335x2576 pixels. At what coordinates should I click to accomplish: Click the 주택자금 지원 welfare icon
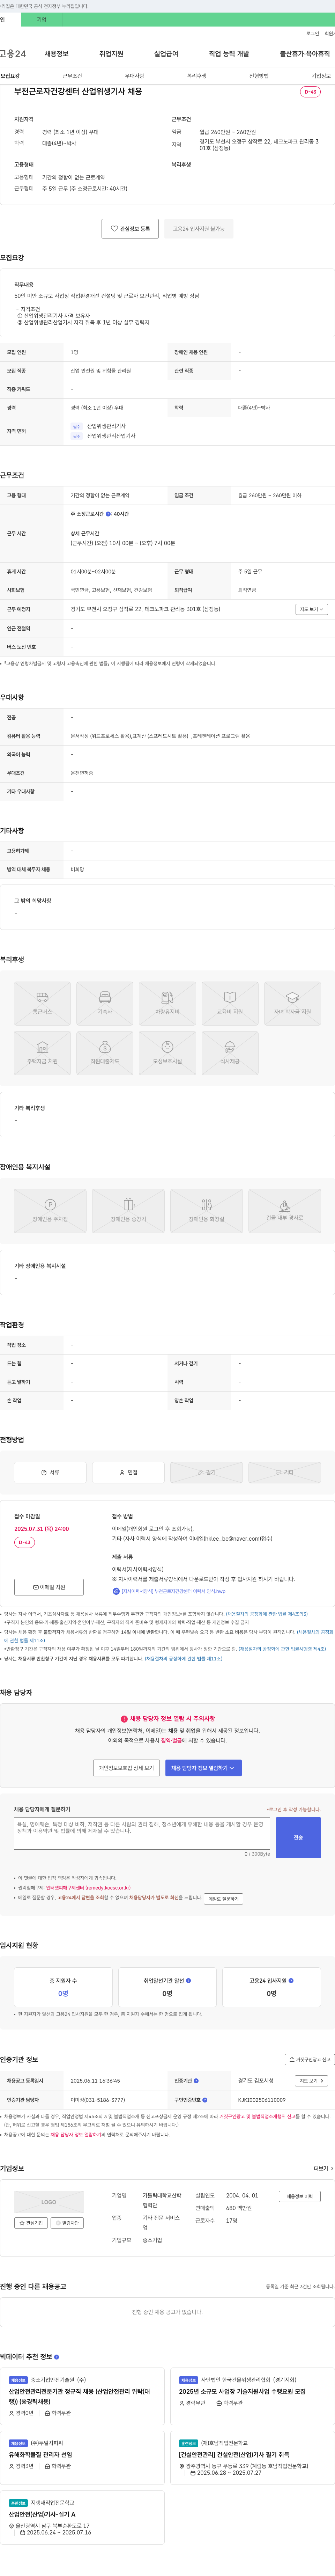(x=42, y=1053)
